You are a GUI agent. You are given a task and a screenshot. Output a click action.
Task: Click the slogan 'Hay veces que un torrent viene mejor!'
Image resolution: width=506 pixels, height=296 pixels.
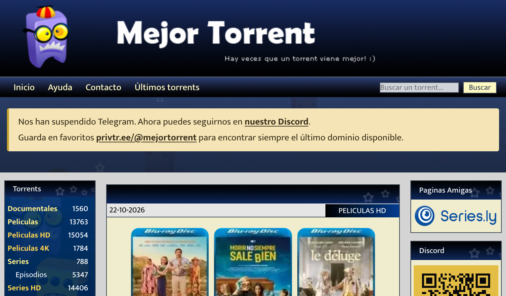coord(300,58)
